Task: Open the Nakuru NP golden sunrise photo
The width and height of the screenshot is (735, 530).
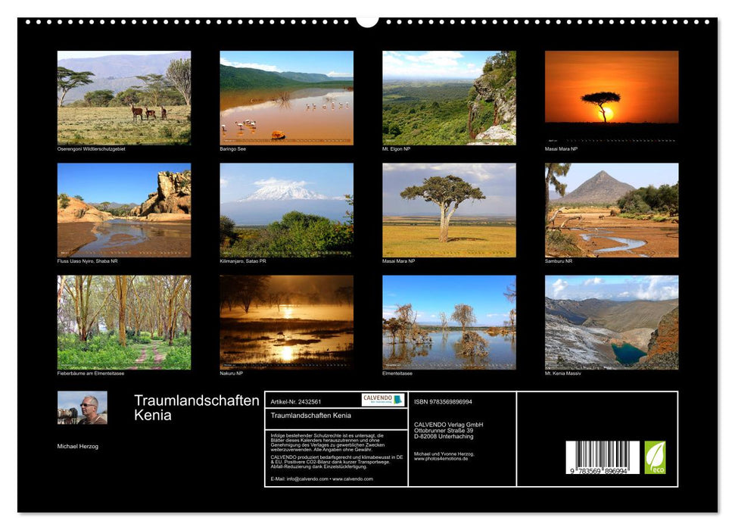Action: 286,323
